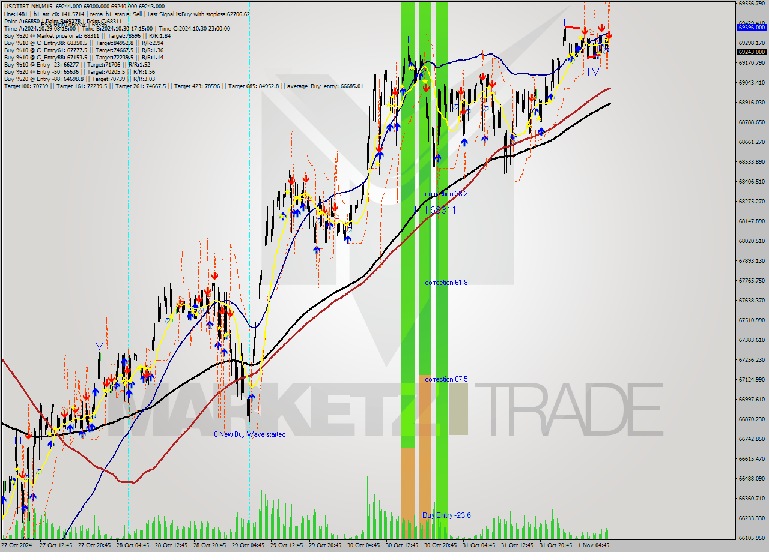The height and width of the screenshot is (552, 769).
Task: Click the 68020.510 price axis value
Action: point(752,241)
